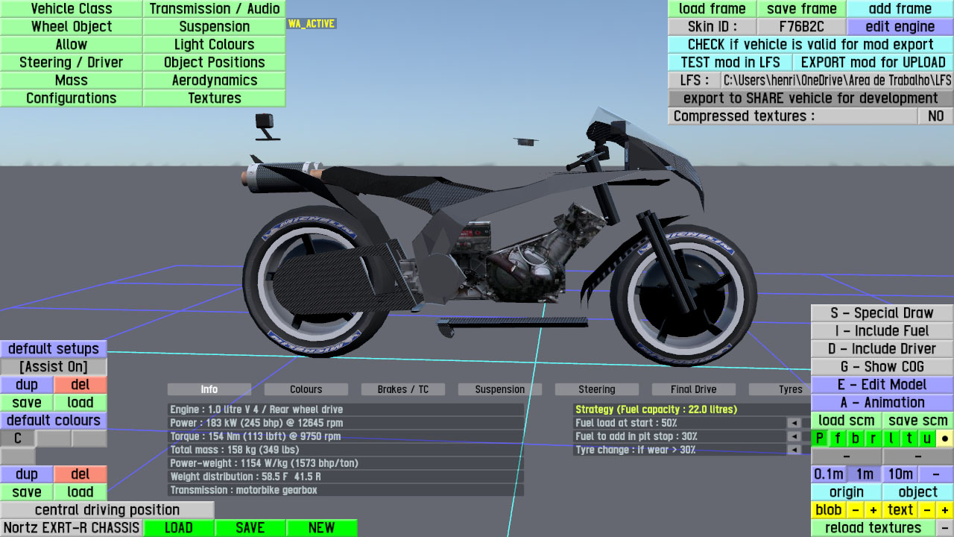Image resolution: width=954 pixels, height=537 pixels.
Task: Open Object Positions menu
Action: coord(215,63)
